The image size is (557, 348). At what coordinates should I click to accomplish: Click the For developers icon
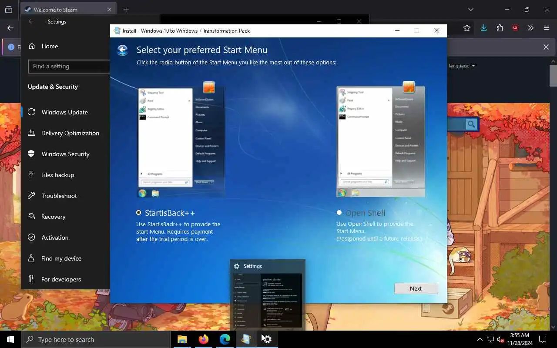pos(31,279)
